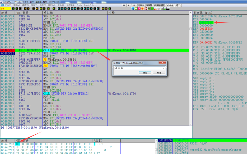Viewport: 247px width, 154px height.
Task: Select the CALL line at address 00466CDC
Action: [95, 50]
